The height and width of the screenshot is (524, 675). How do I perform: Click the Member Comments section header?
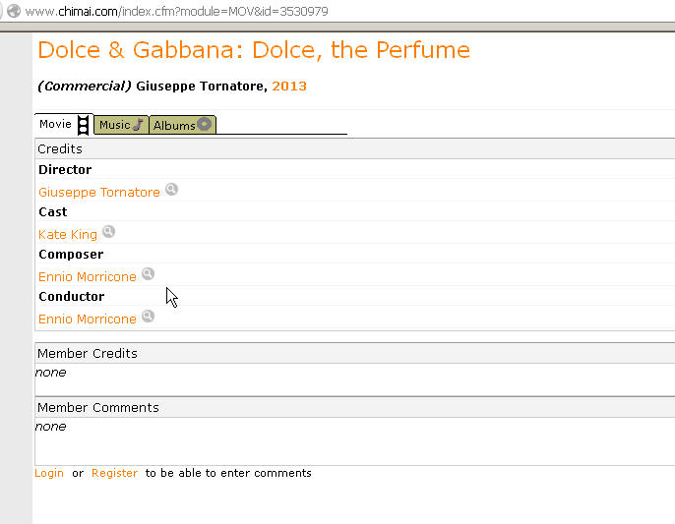pyautogui.click(x=354, y=407)
